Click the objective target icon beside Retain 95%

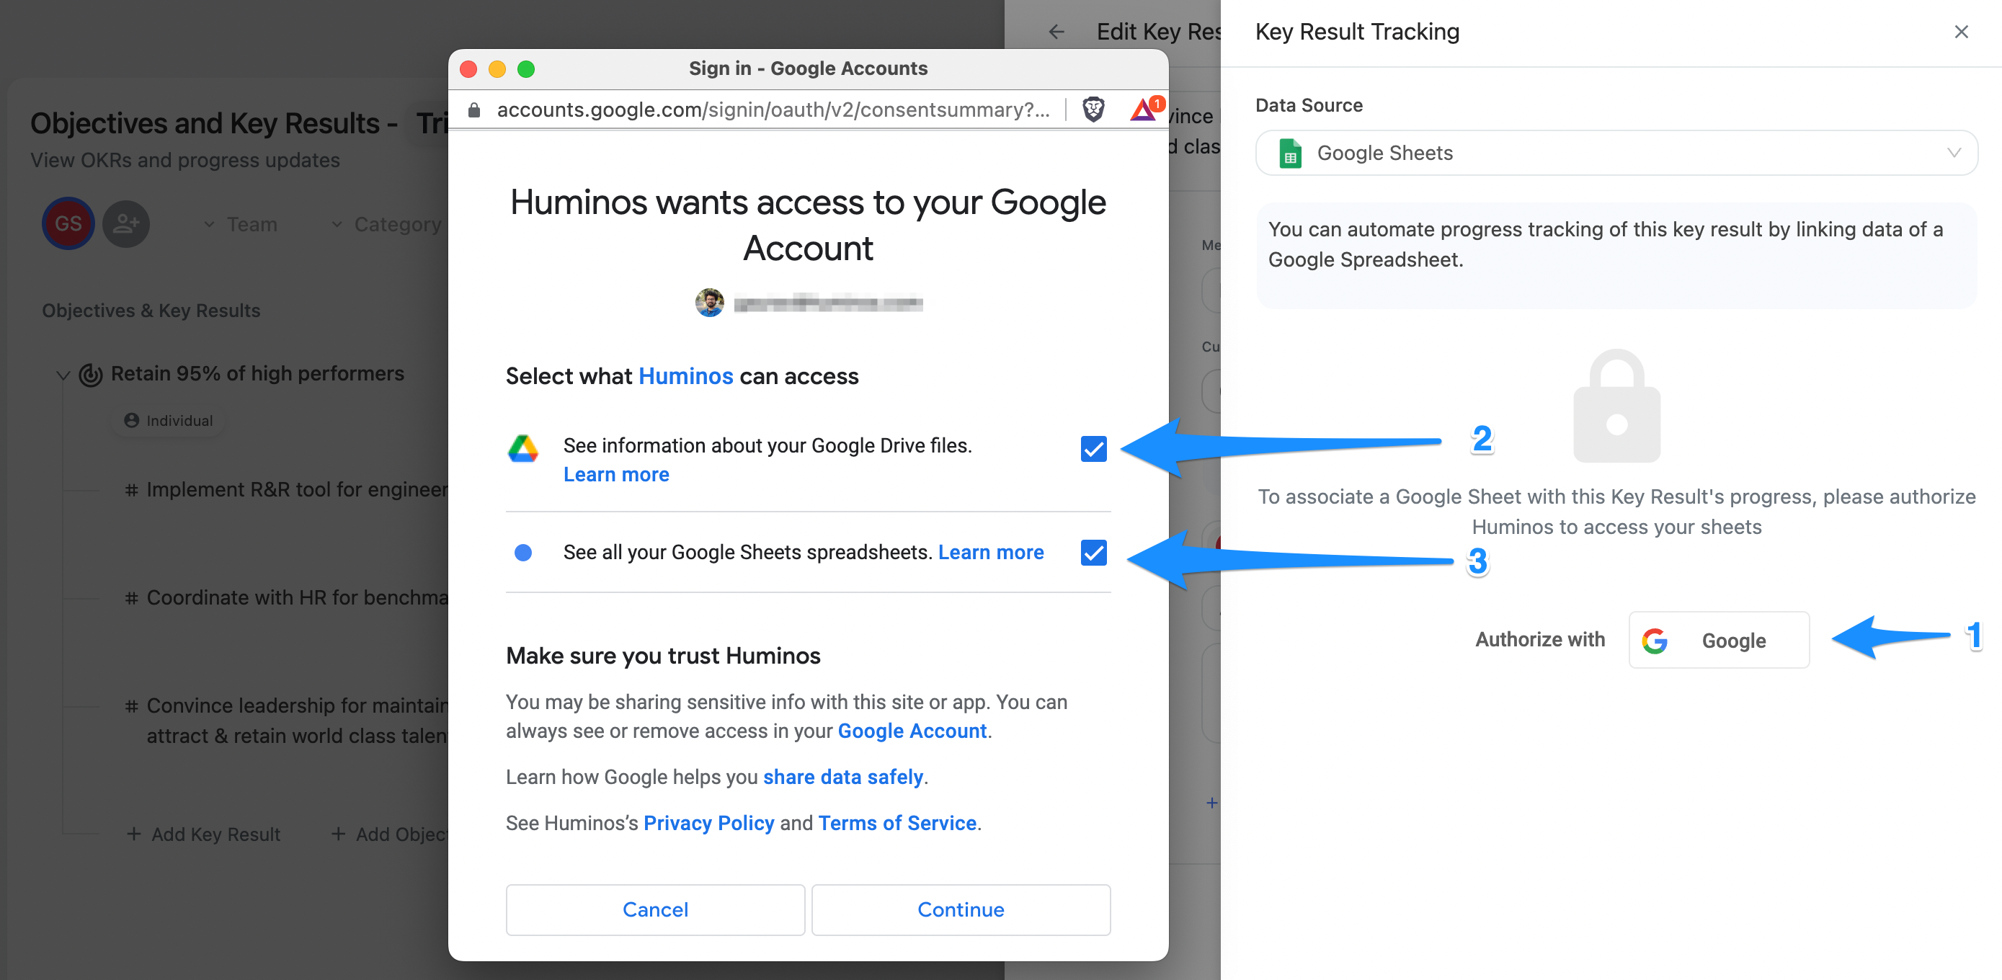[x=91, y=375]
